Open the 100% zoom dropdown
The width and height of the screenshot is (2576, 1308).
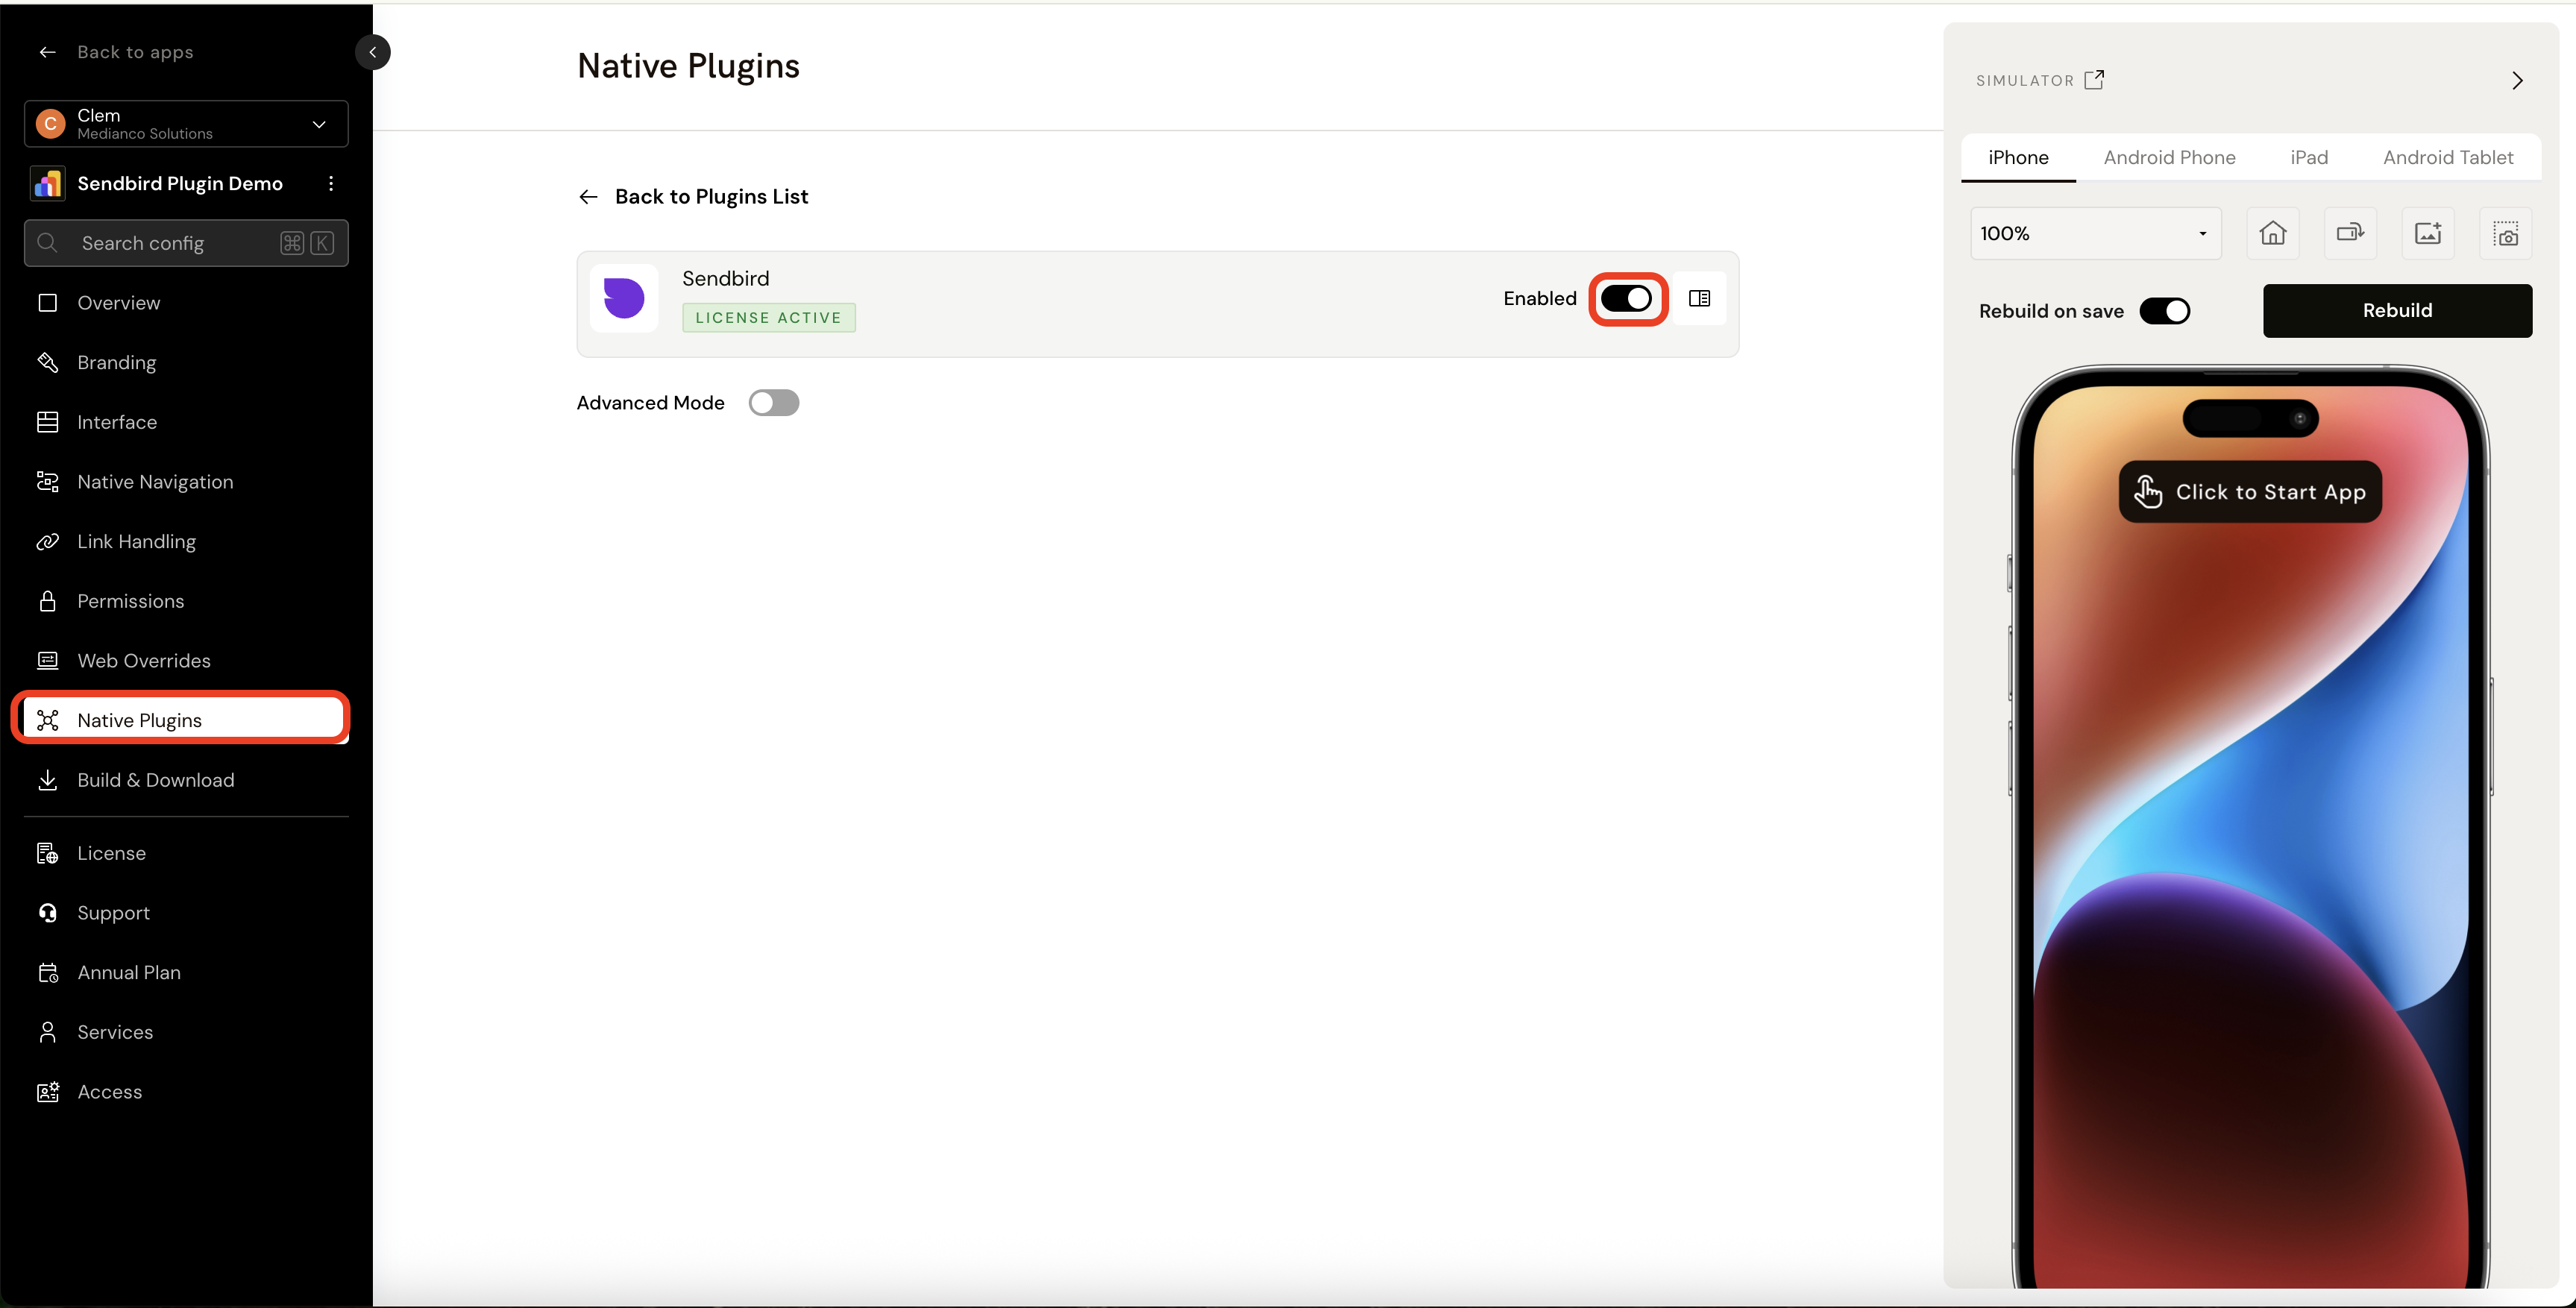click(2095, 233)
